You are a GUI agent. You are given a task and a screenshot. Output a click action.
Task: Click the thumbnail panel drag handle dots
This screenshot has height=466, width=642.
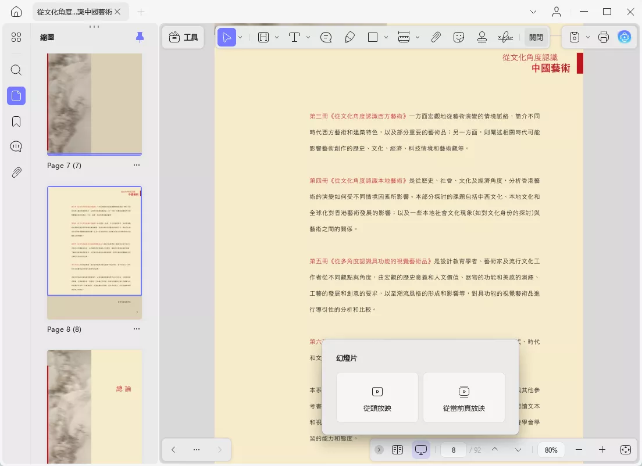tap(94, 27)
